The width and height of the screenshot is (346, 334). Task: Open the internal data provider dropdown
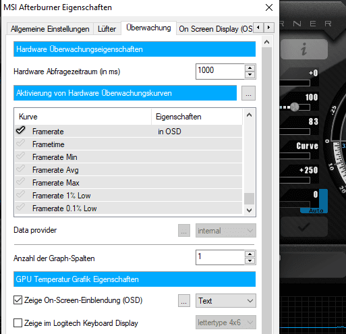pyautogui.click(x=226, y=231)
